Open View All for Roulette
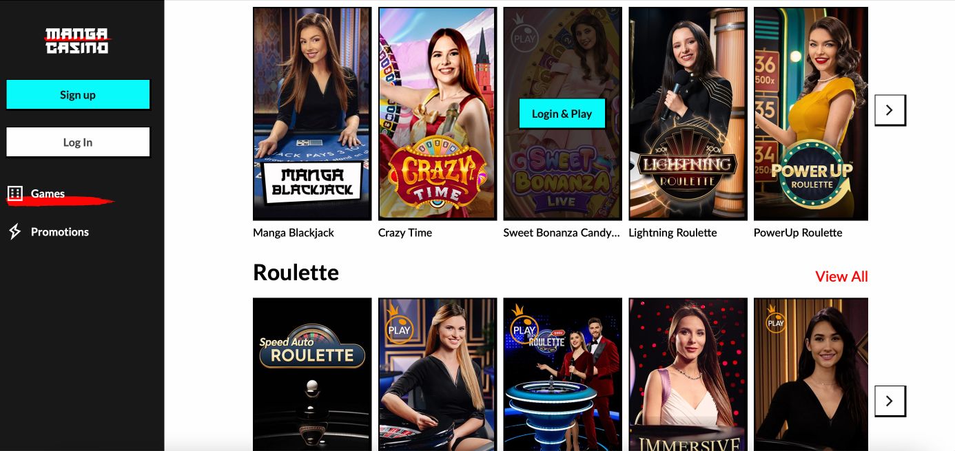955x451 pixels. [x=841, y=276]
